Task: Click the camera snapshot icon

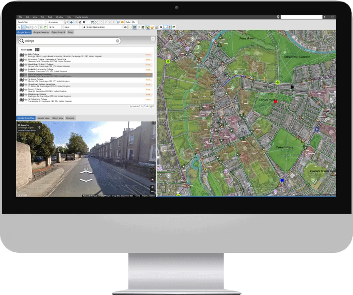Action: [125, 27]
